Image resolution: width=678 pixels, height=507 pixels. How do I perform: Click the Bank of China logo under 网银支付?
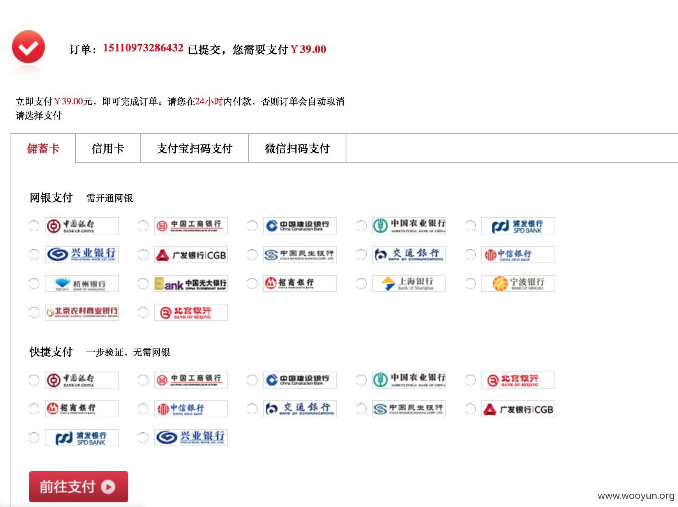click(x=82, y=226)
